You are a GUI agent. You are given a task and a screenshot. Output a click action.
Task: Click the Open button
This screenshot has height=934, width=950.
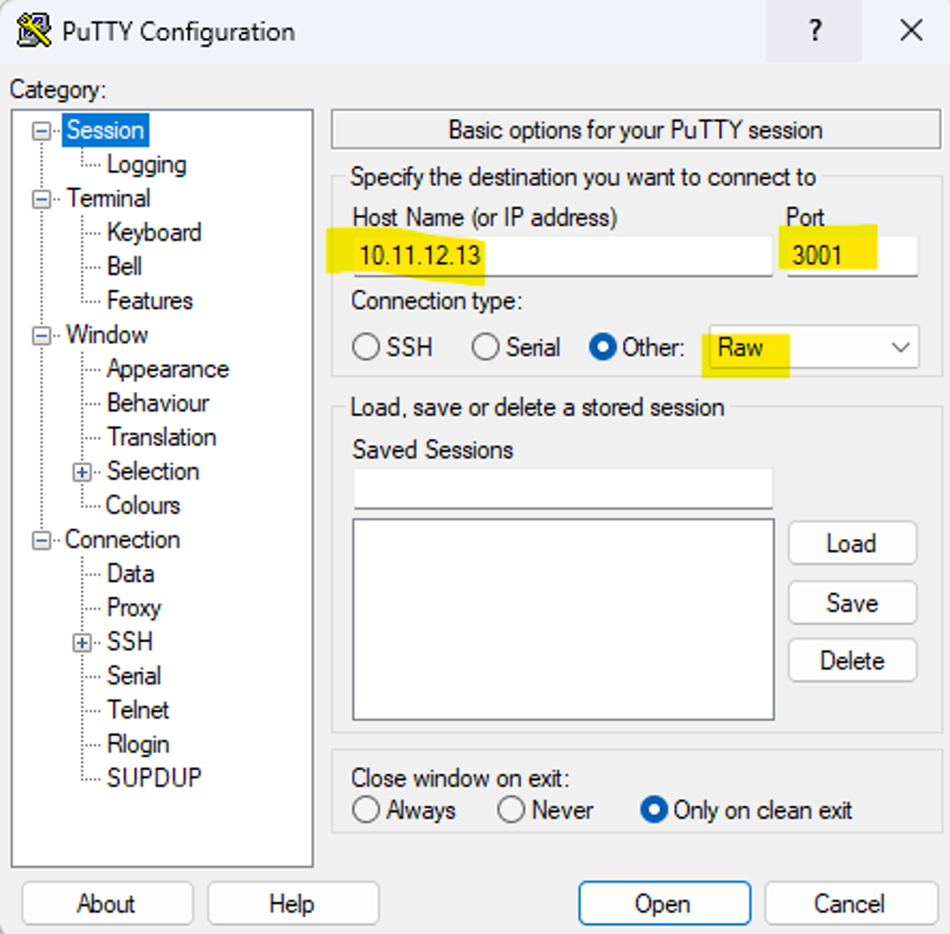(664, 904)
